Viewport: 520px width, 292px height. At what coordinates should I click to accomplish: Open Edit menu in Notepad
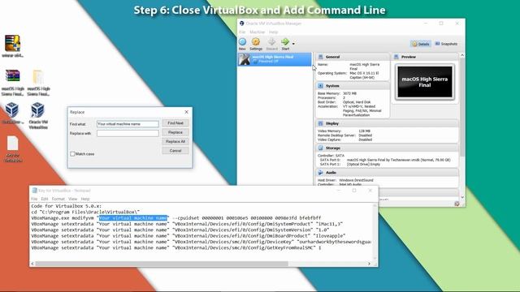coord(45,199)
